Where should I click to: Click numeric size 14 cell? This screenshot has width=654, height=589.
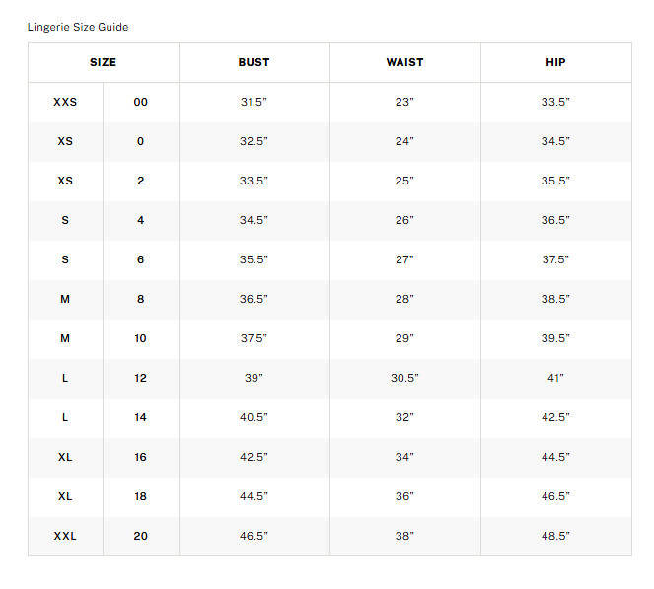point(140,417)
